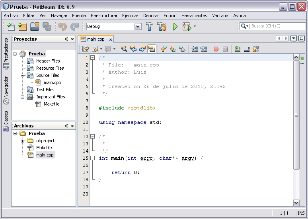Click the Redo arrow icon
Image resolution: width=308 pixels, height=219 pixels.
(75, 26)
